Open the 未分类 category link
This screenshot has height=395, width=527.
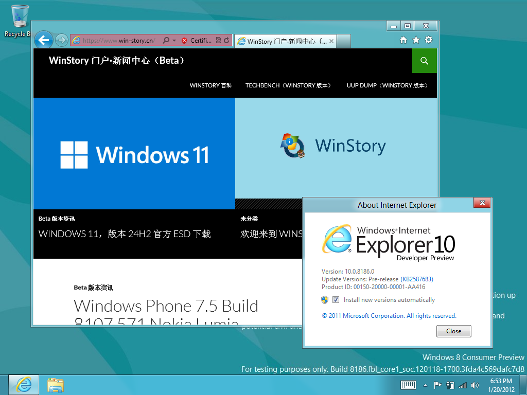pyautogui.click(x=249, y=219)
